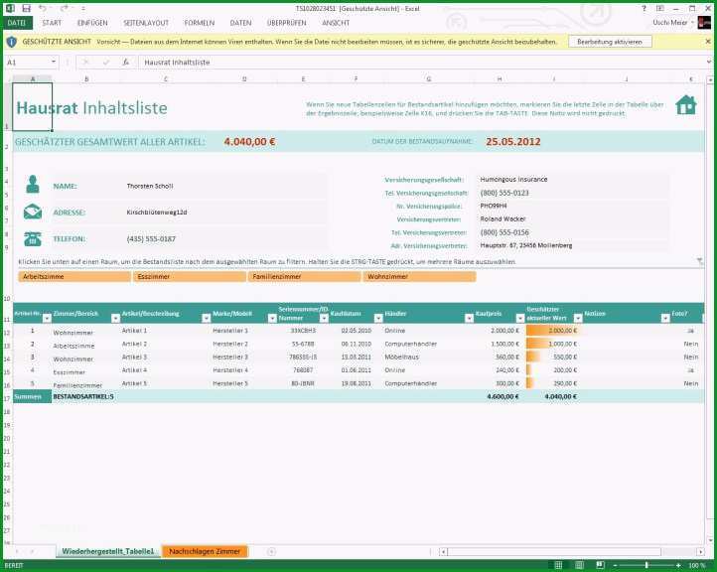Open the SEITENLAYOUT ribbon tab
Image resolution: width=717 pixels, height=572 pixels.
[146, 23]
